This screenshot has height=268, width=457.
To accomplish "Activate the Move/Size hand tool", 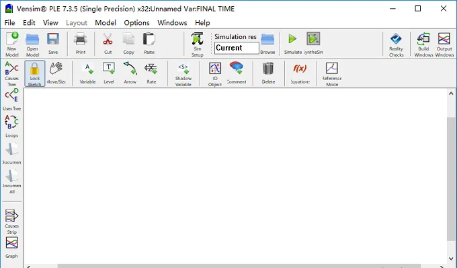I will (x=56, y=73).
